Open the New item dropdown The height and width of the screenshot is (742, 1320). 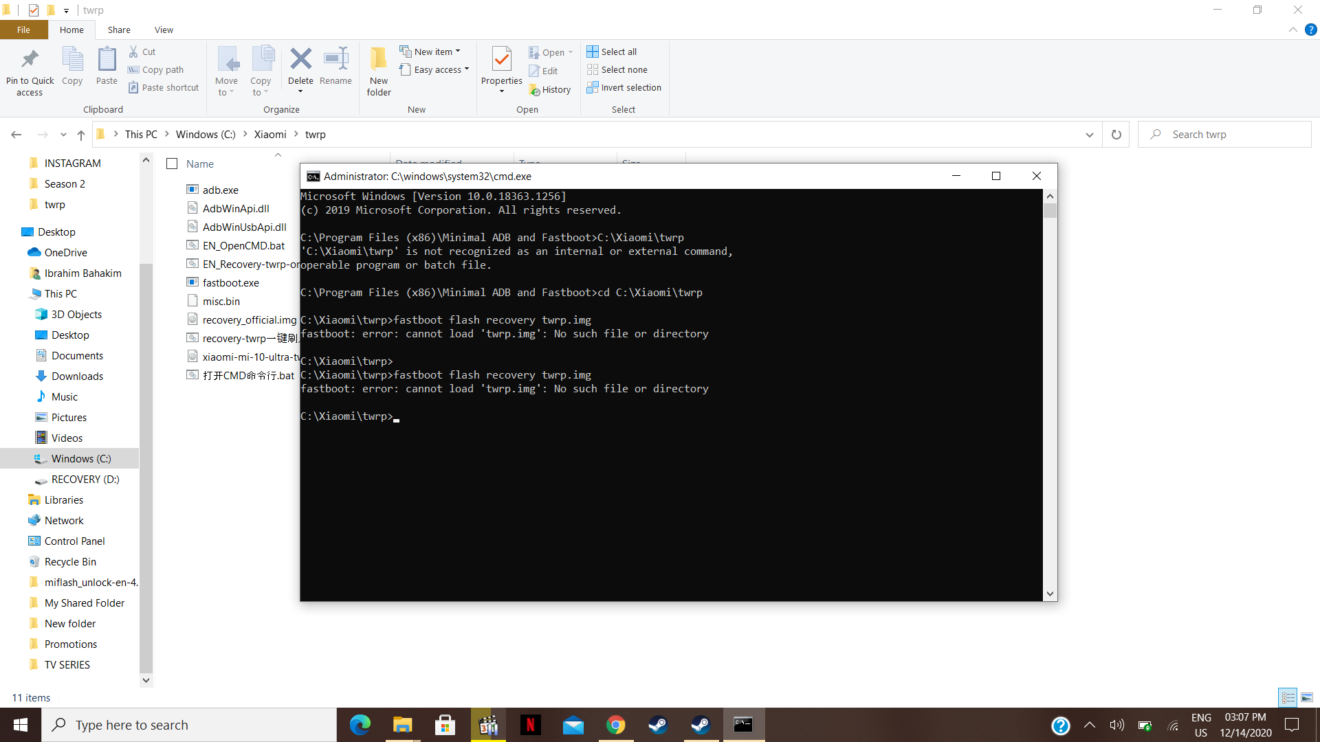pos(430,52)
